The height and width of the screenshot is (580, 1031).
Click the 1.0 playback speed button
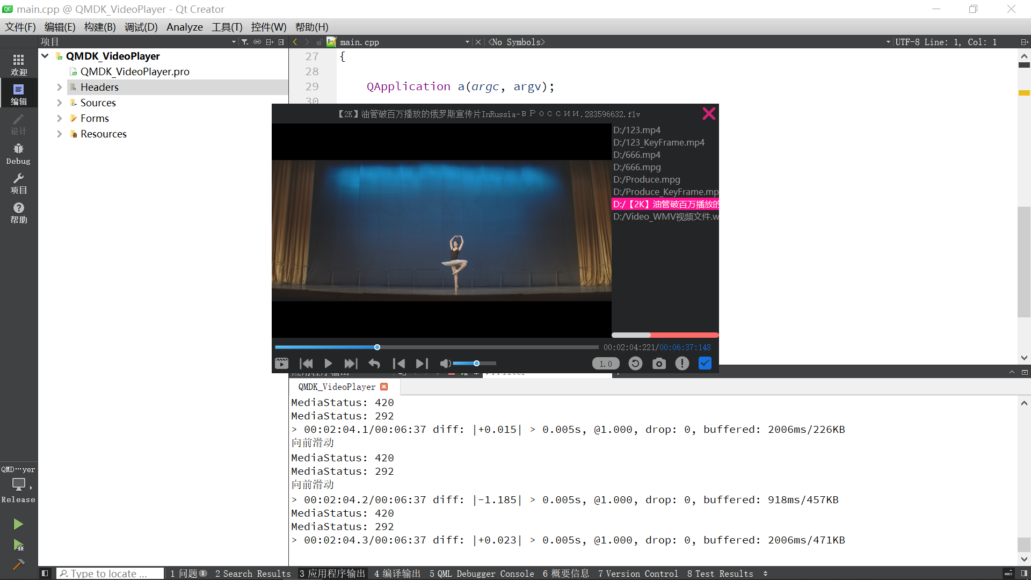606,364
